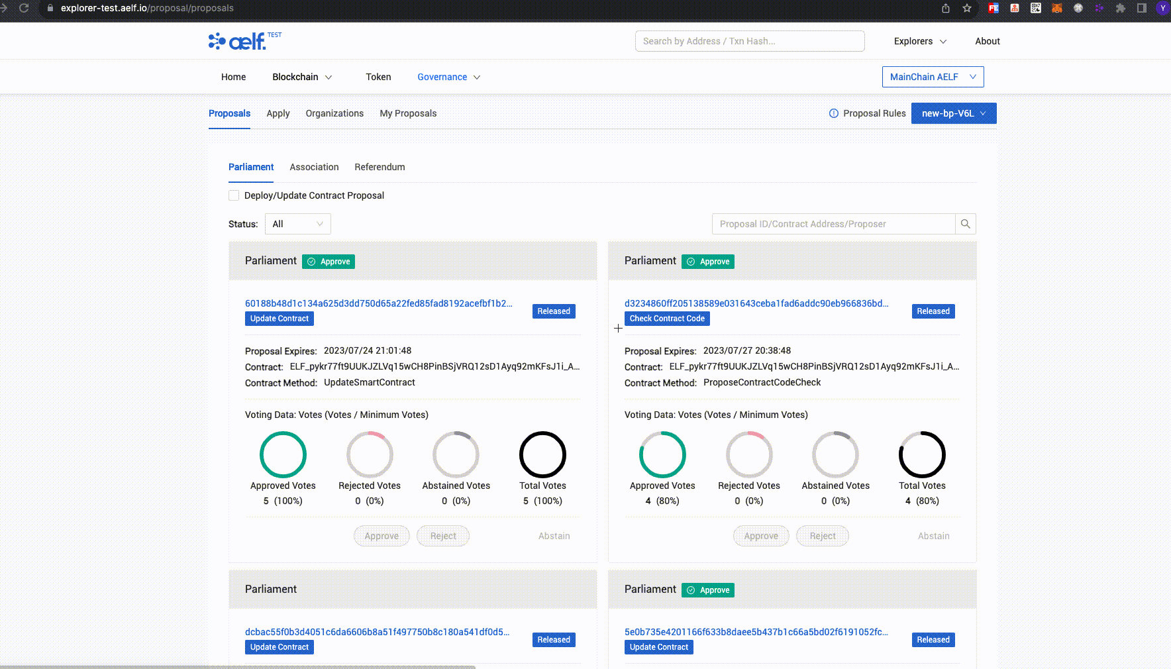Click Released tag on dcbac55f proposal
Viewport: 1171px width, 669px height.
coord(554,640)
